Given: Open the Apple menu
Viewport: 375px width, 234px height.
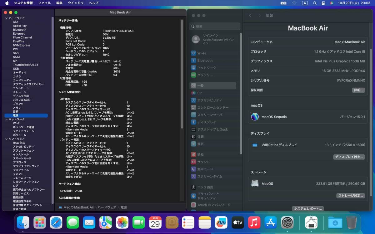Looking at the screenshot, I should (7, 3).
